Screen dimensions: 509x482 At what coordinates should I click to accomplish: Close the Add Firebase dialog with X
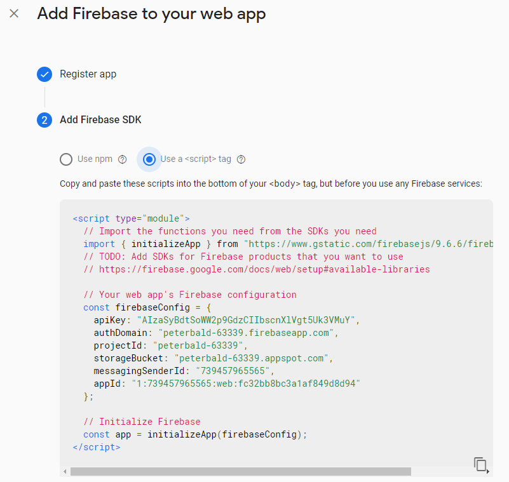pos(14,13)
